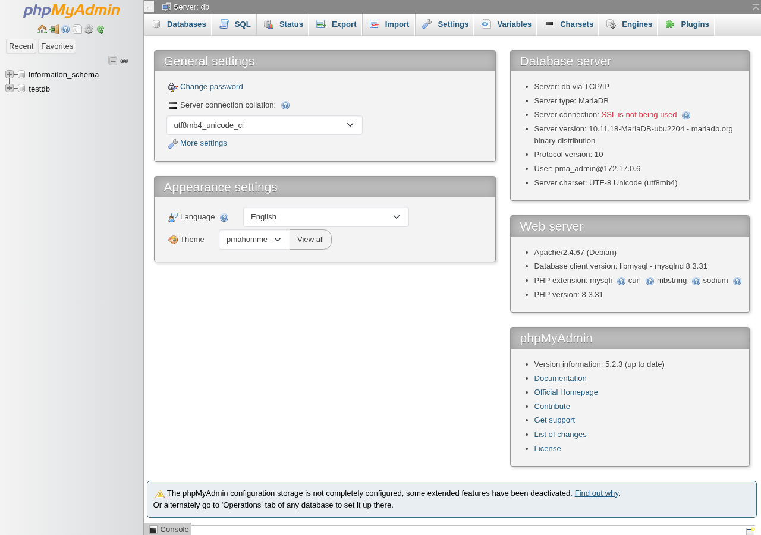This screenshot has width=761, height=535.
Task: Click the wrench icon beside More settings
Action: [x=173, y=144]
